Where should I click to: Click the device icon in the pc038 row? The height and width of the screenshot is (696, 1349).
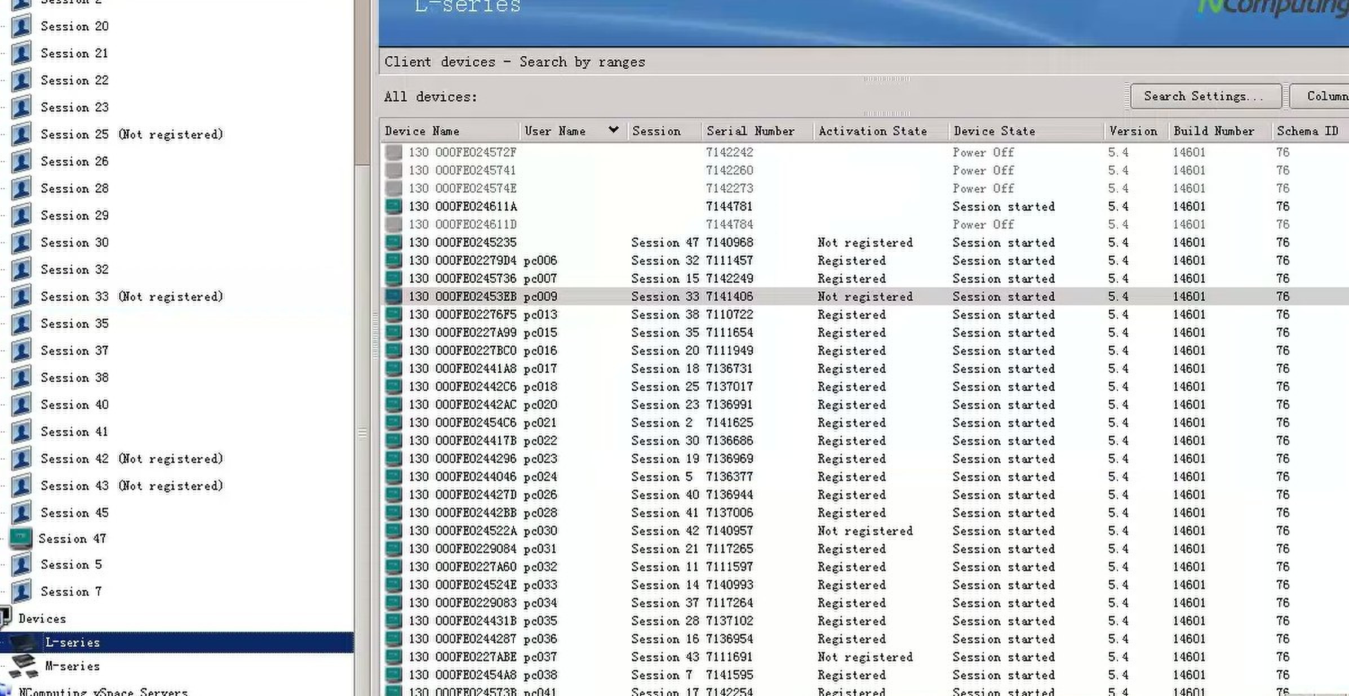(393, 675)
